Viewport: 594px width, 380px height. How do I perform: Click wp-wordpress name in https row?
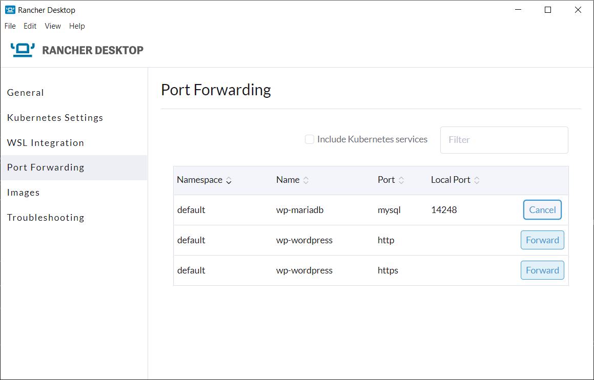tap(304, 270)
